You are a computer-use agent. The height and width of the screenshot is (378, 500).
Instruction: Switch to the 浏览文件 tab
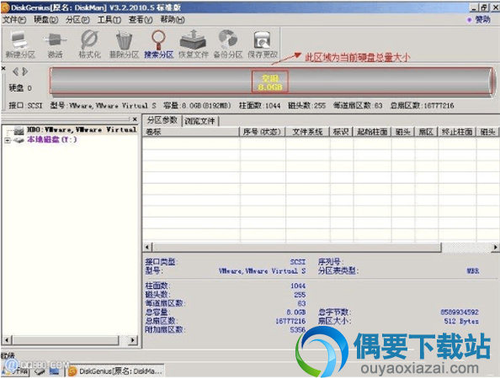[x=199, y=121]
